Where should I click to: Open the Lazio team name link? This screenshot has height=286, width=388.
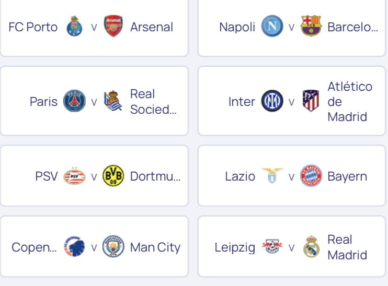240,176
